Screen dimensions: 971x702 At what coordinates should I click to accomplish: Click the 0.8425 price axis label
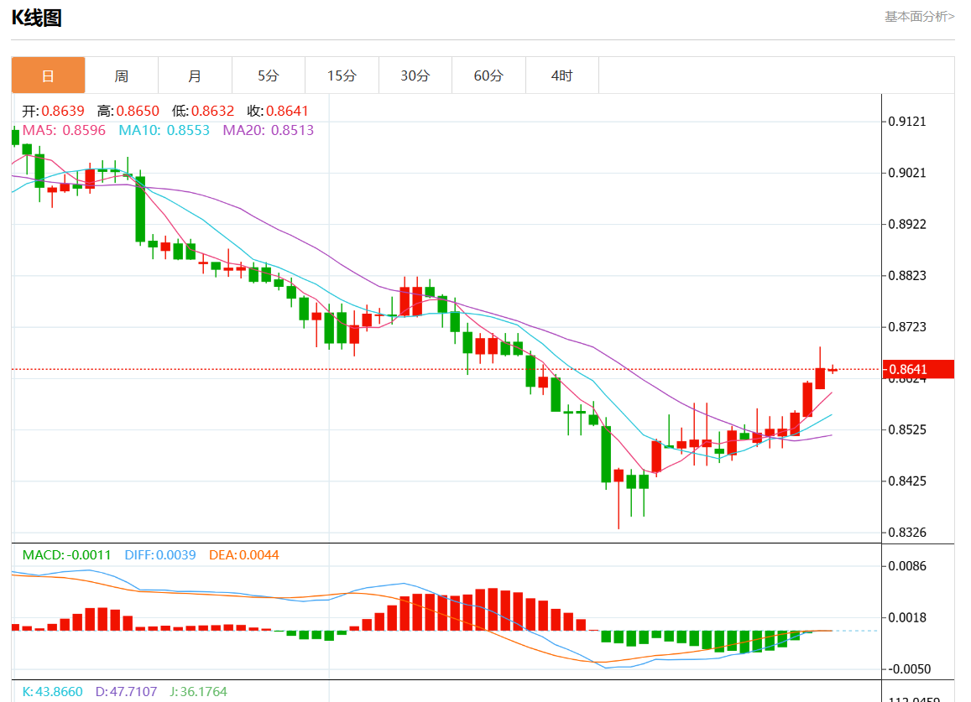tap(907, 481)
